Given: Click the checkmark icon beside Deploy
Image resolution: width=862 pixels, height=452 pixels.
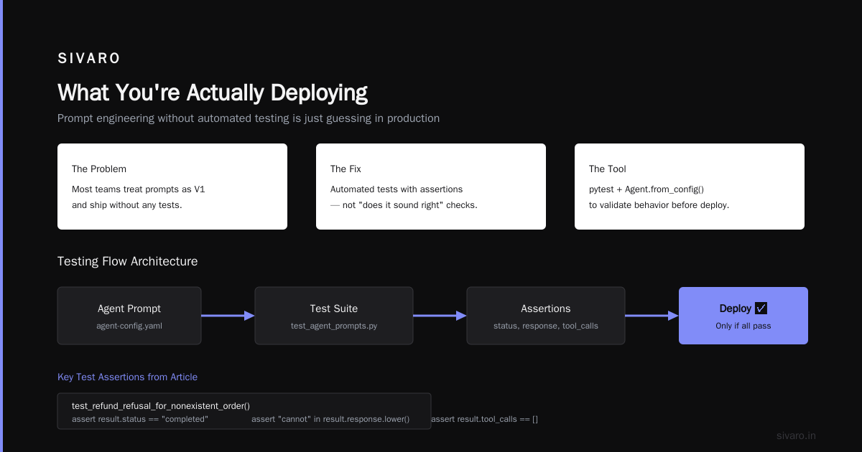Looking at the screenshot, I should coord(761,309).
